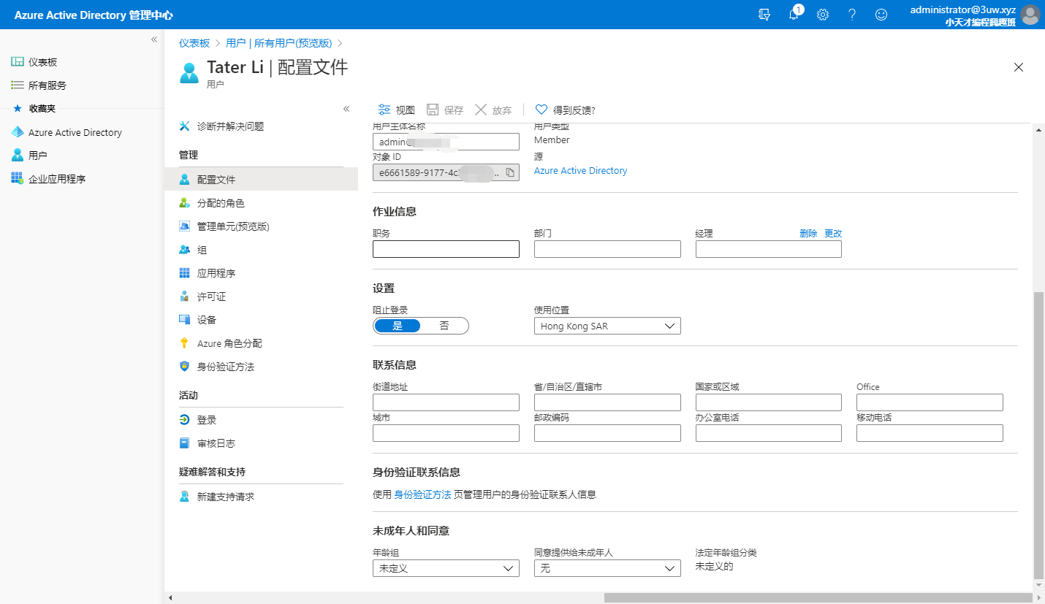Set 阻止登录 toggle to 否
The image size is (1045, 604).
[444, 326]
